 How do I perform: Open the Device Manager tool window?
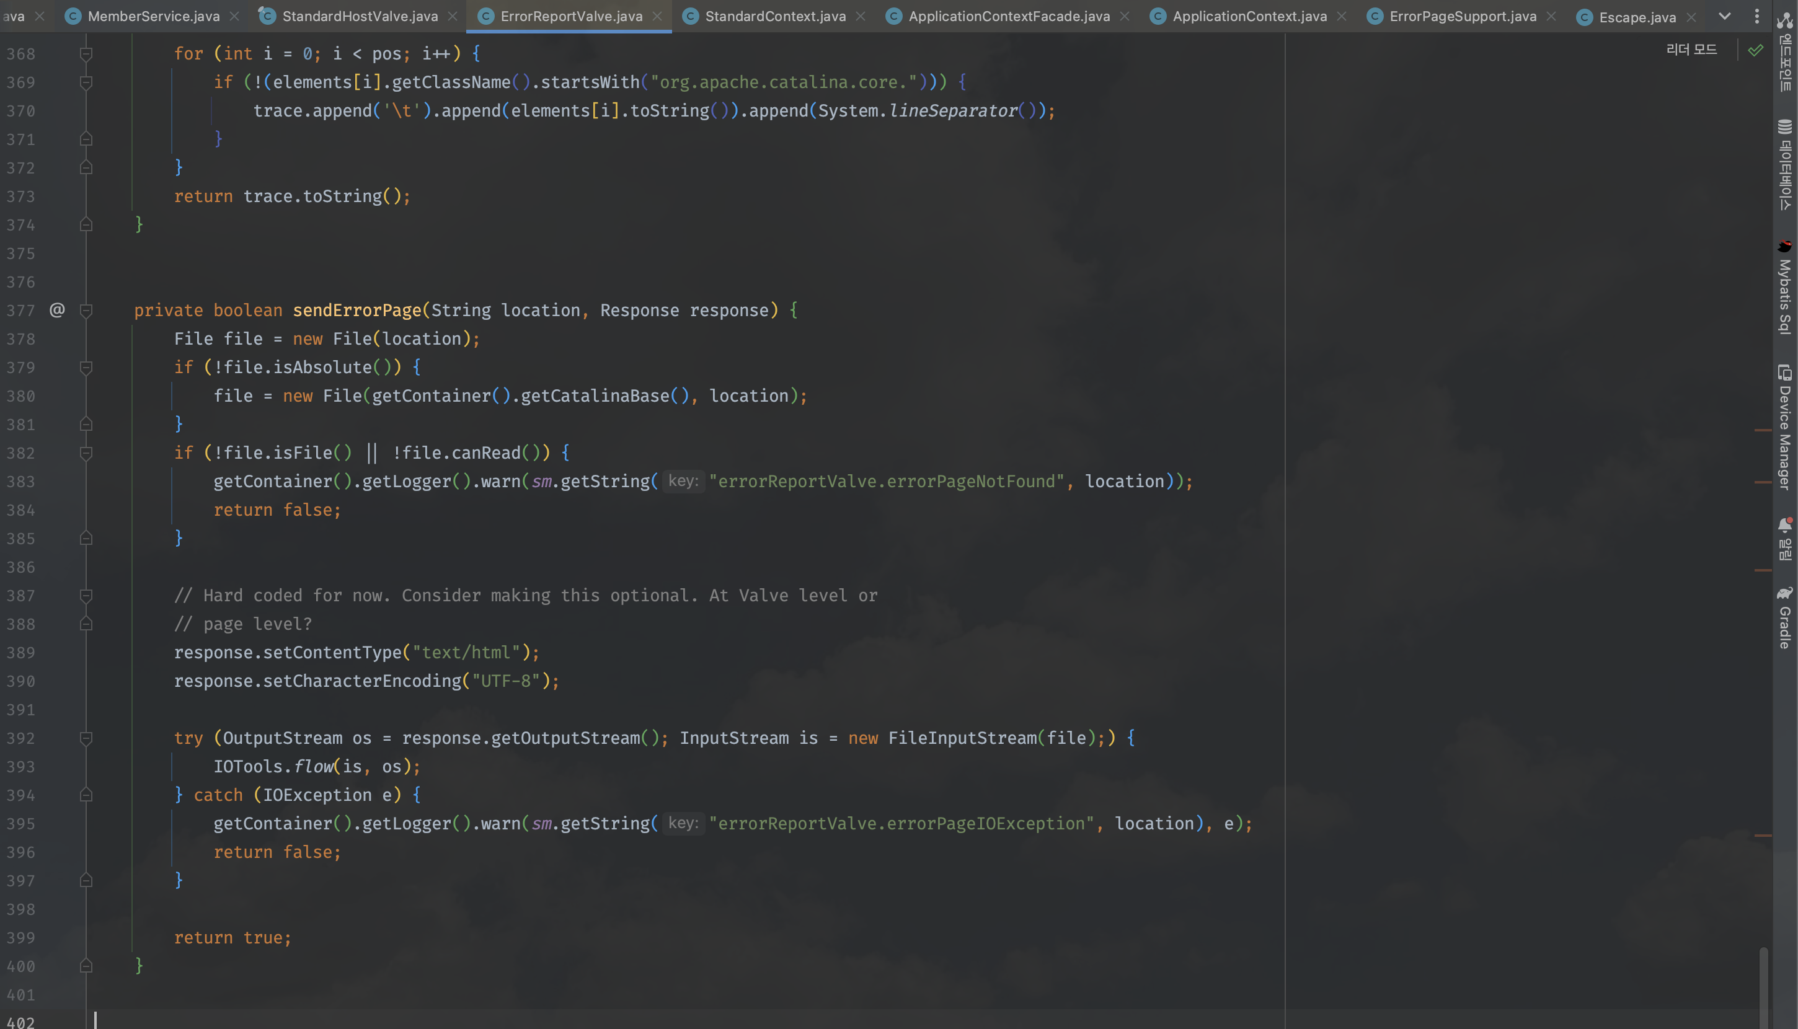(1785, 427)
